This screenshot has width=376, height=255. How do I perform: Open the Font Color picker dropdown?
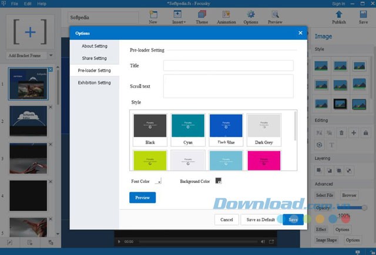click(x=159, y=182)
